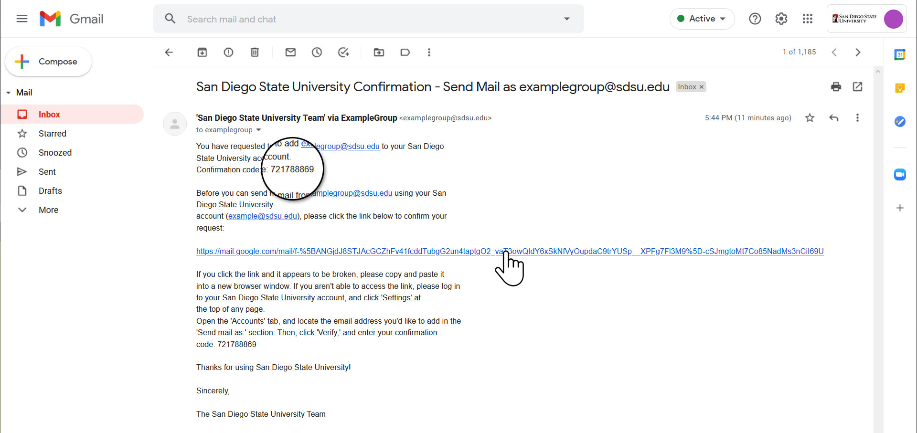Go to older email arrow

858,52
